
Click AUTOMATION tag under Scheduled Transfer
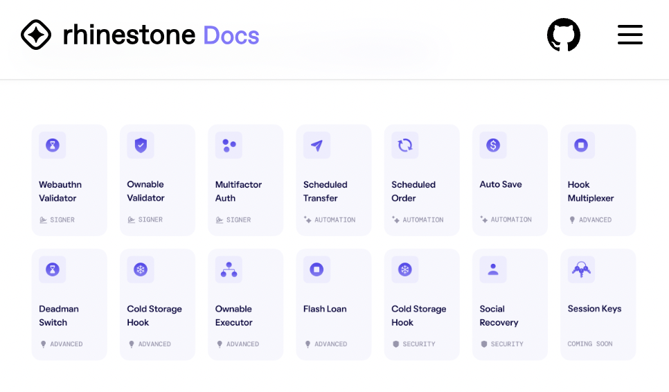pos(330,220)
